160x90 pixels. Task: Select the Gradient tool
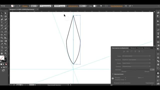coord(5,41)
